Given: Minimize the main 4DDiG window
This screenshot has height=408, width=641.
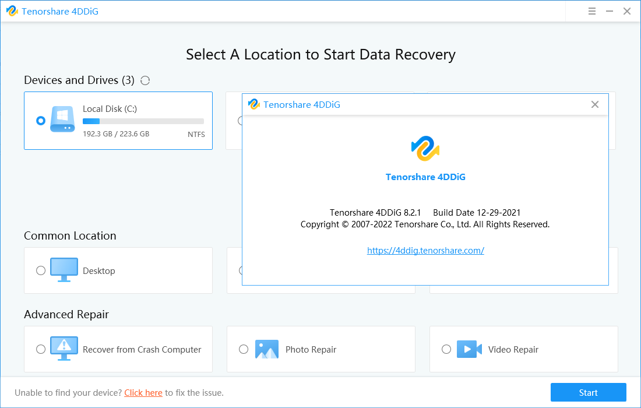Looking at the screenshot, I should 609,12.
